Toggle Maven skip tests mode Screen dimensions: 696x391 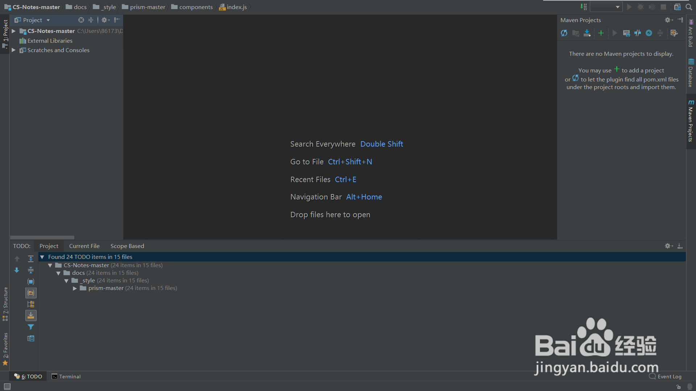tap(649, 33)
